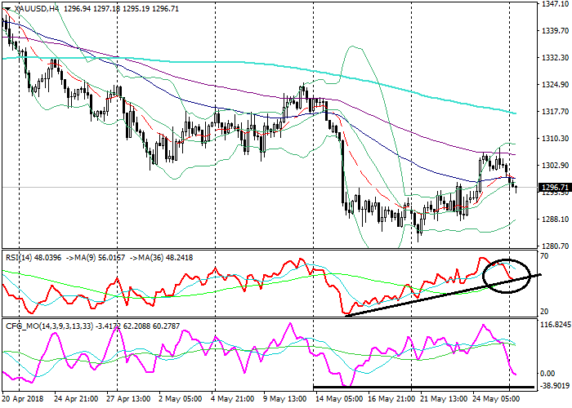Image resolution: width=572 pixels, height=408 pixels.
Task: Click the -38.9019 oscillator scale label
Action: tap(553, 386)
